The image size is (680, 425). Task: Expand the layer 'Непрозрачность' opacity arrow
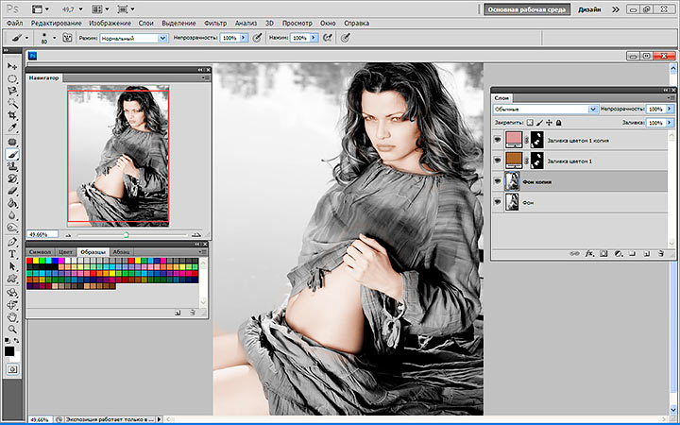click(669, 110)
